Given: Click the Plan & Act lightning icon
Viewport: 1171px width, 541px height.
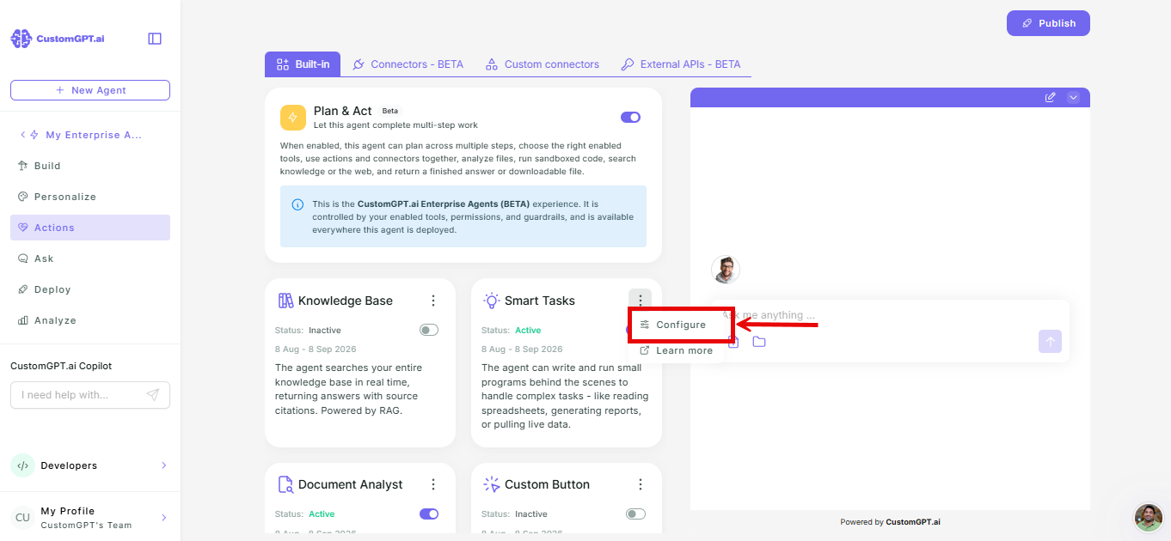Looking at the screenshot, I should click(x=293, y=118).
